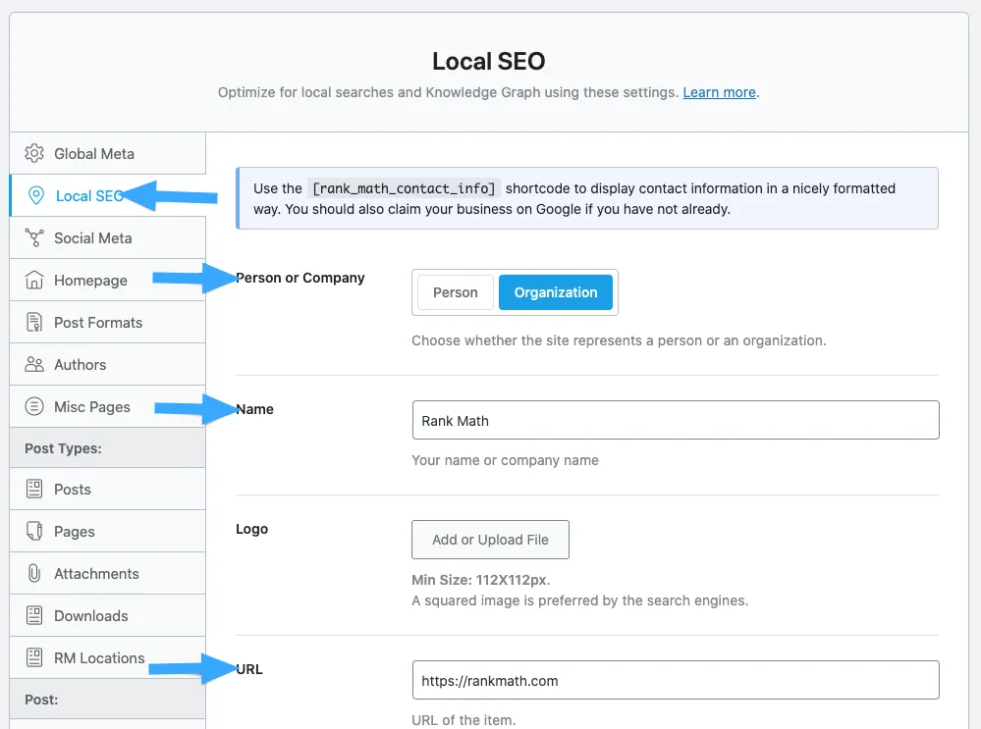This screenshot has height=729, width=981.
Task: Follow the Learn more link
Action: pyautogui.click(x=720, y=92)
